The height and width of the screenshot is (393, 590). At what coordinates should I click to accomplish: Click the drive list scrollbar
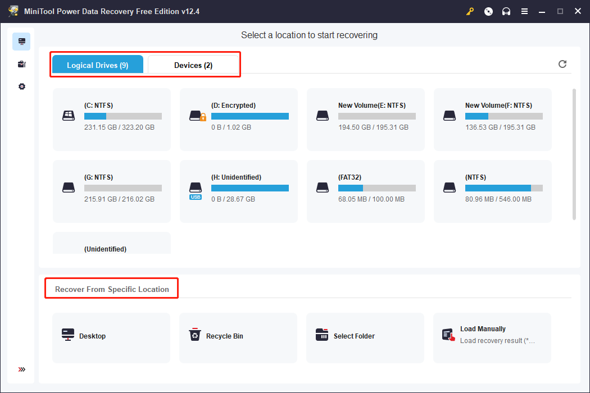coord(574,154)
